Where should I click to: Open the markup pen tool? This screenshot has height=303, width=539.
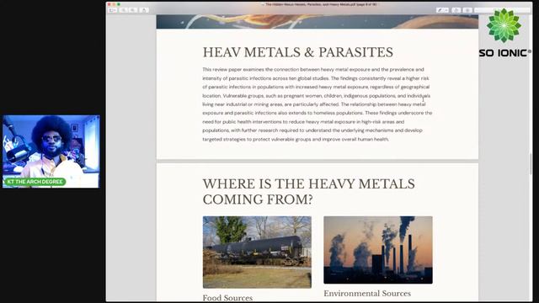coord(442,10)
